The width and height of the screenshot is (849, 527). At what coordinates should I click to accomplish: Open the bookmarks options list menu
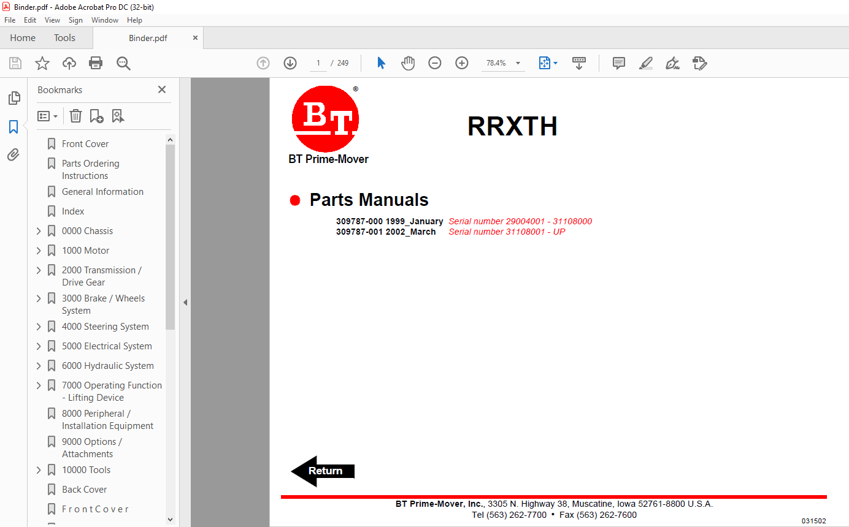pos(47,116)
